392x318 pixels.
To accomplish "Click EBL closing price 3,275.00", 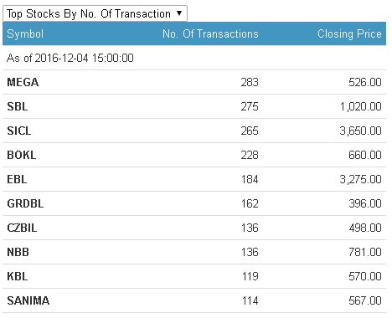I will [360, 179].
